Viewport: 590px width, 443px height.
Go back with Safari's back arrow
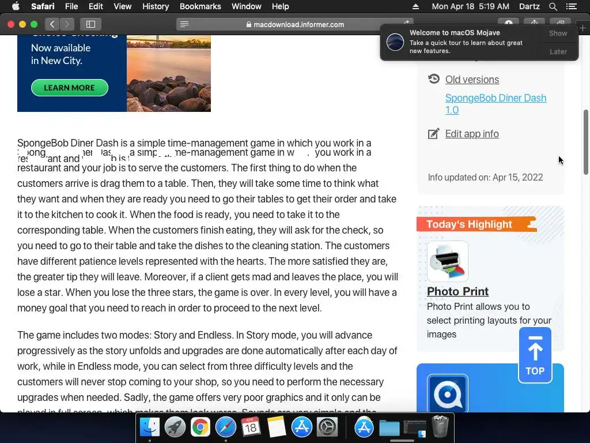(52, 24)
